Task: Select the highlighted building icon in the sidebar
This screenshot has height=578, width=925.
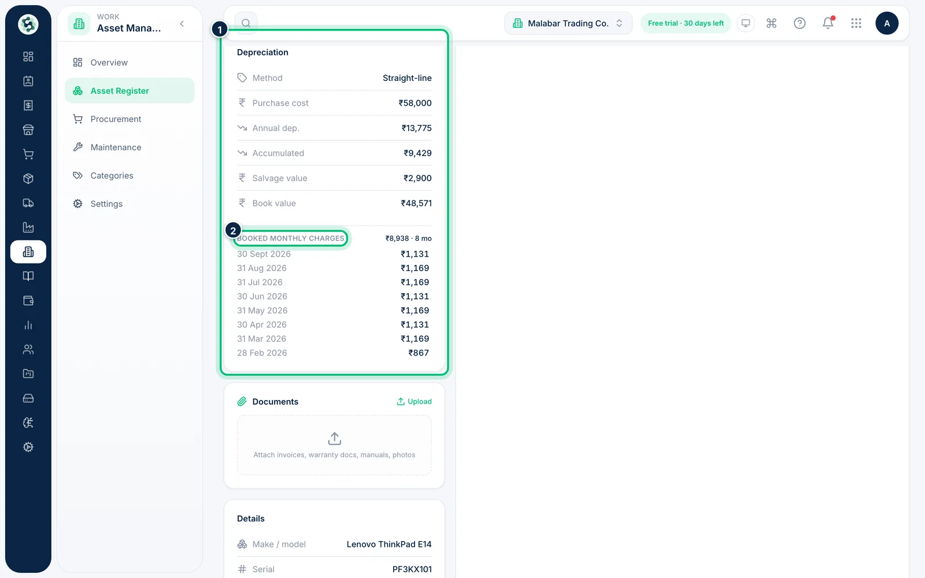Action: 28,252
